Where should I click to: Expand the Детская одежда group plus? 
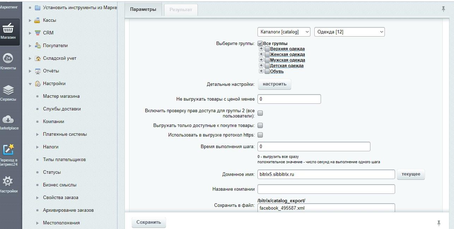(261, 65)
